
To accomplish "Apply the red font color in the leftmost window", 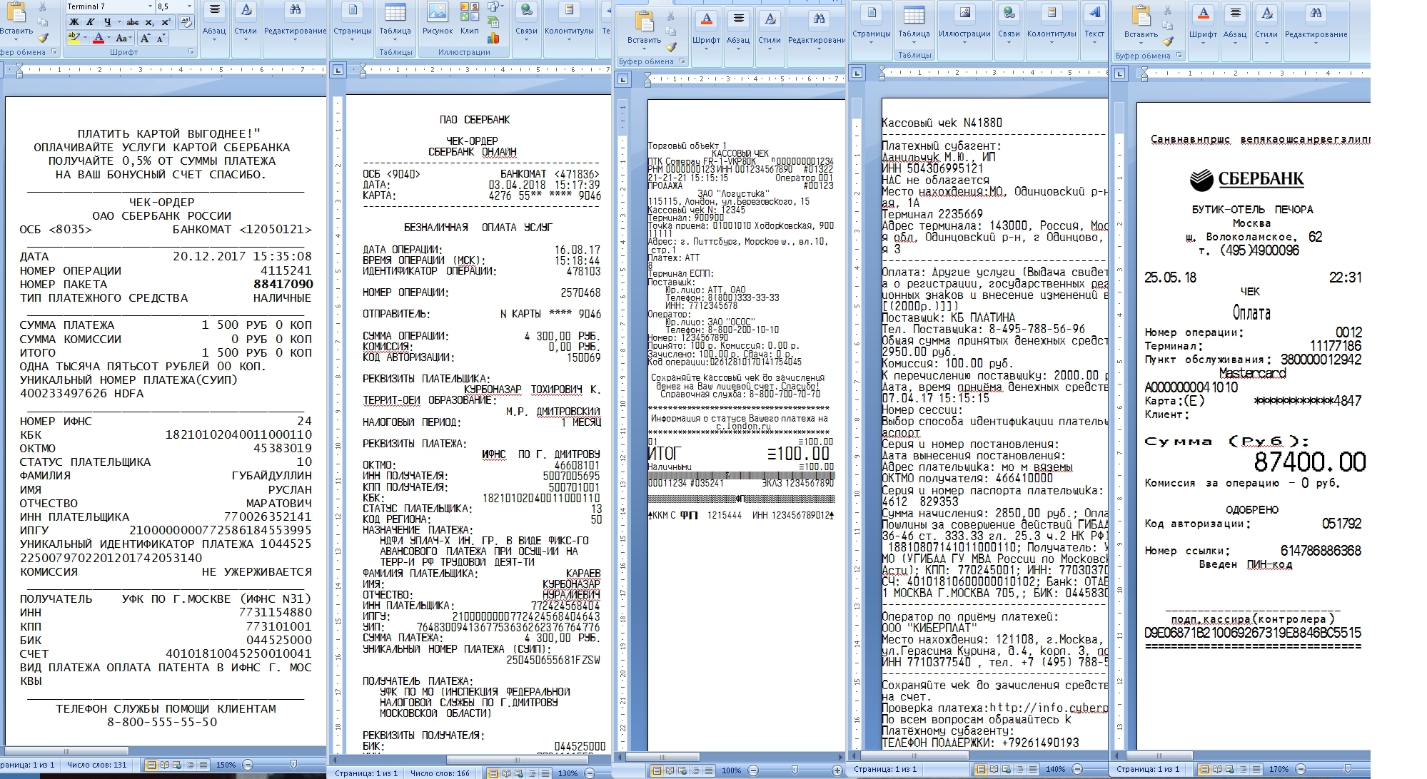I will click(98, 38).
